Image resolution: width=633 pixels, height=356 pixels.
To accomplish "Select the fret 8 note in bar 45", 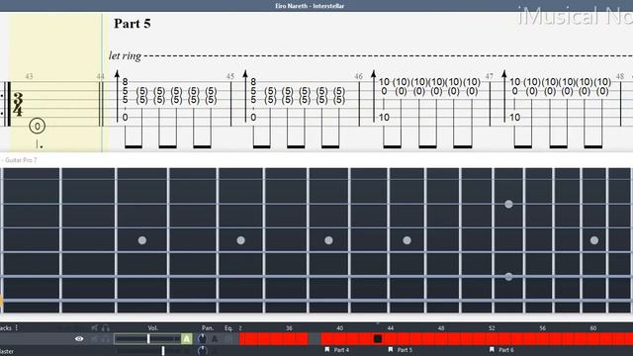I will [253, 82].
